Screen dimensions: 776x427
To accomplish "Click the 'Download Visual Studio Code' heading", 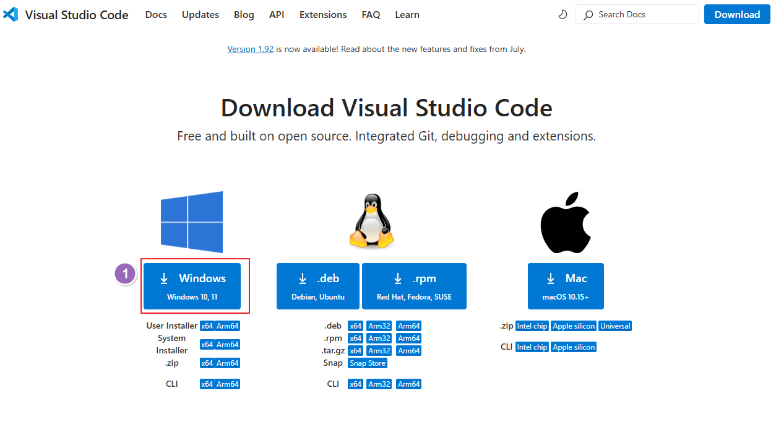I will [x=387, y=108].
